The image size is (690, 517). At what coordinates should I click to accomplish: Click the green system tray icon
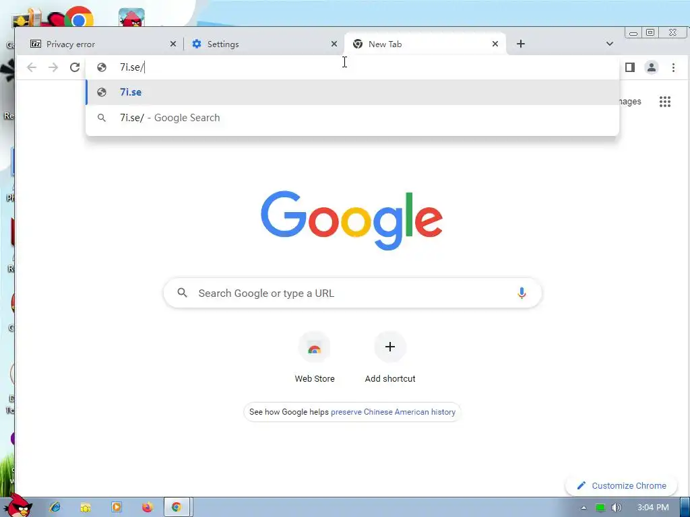pyautogui.click(x=600, y=508)
